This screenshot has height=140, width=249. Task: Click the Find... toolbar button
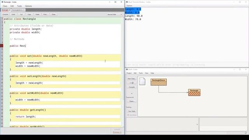pyautogui.click(x=46, y=14)
